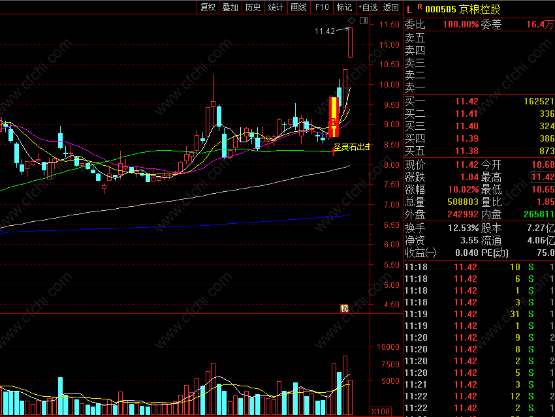Click the 净资 3.55 value

click(469, 241)
